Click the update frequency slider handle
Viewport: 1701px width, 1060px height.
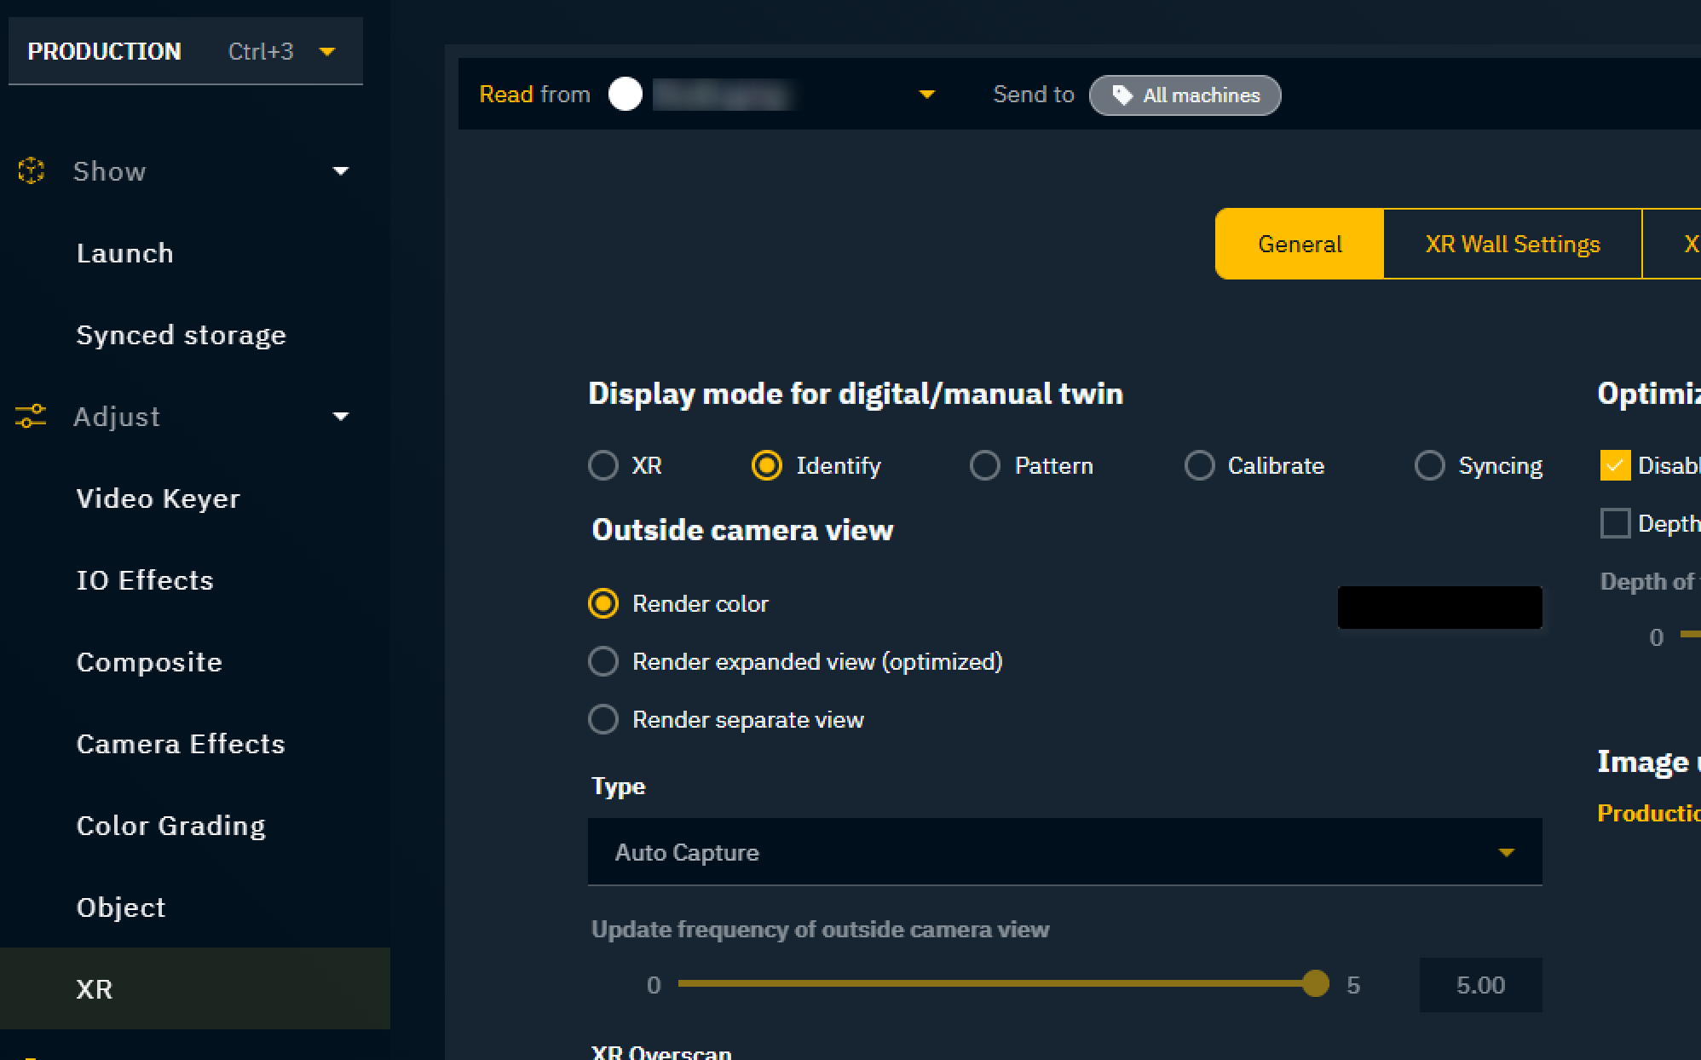[x=1316, y=983]
